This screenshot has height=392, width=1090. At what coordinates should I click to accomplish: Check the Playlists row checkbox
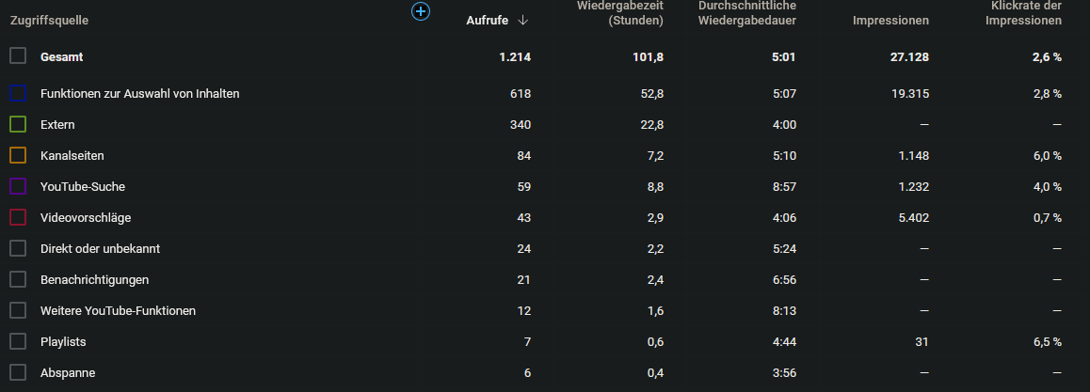click(x=18, y=341)
